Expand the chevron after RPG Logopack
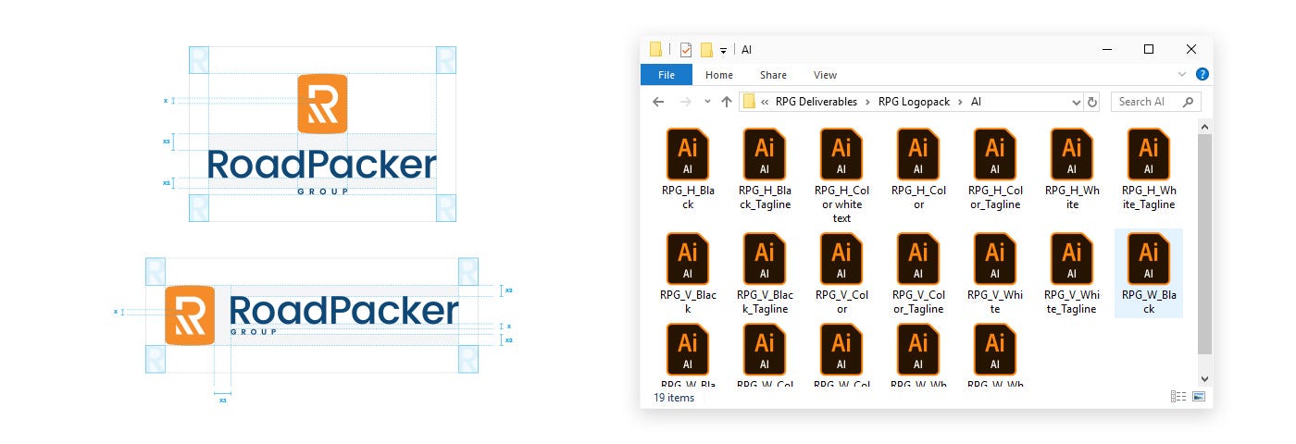 pos(961,102)
